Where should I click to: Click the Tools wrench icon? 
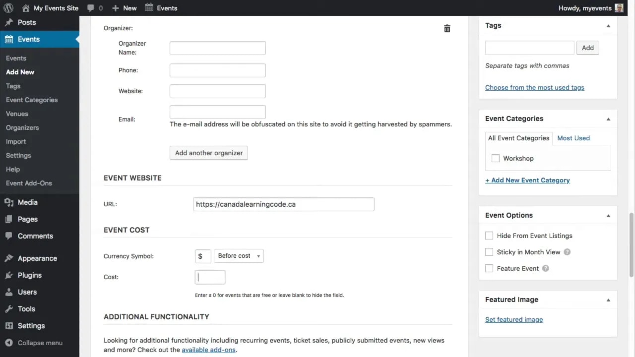[9, 309]
